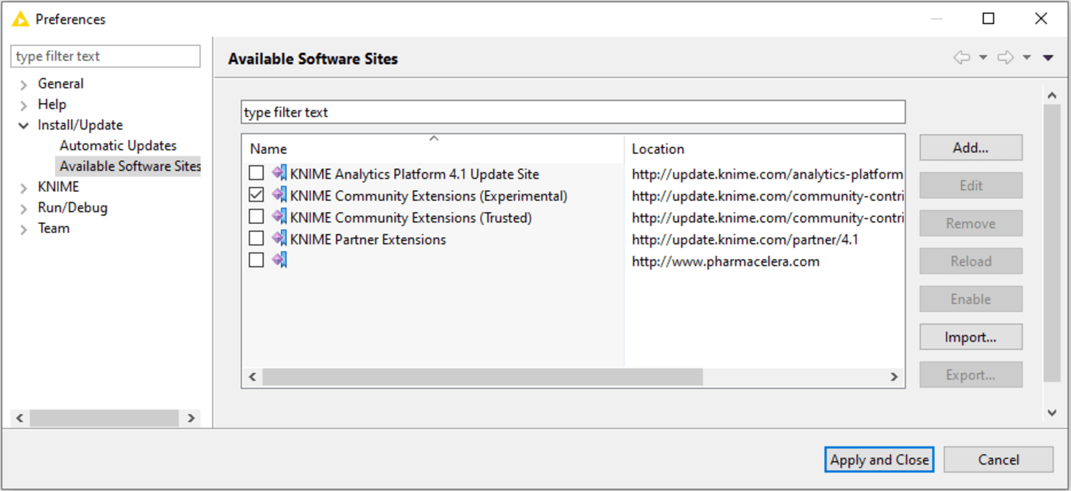Select Team preference category

tap(54, 228)
